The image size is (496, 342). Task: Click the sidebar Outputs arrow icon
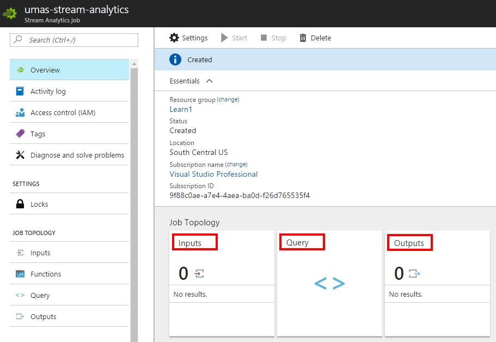(20, 316)
